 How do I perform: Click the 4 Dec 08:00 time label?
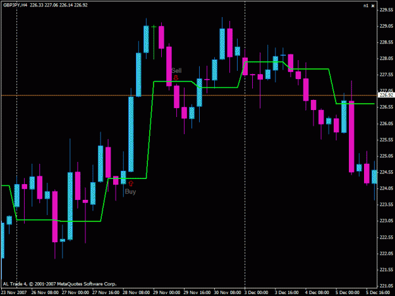tap(317, 292)
